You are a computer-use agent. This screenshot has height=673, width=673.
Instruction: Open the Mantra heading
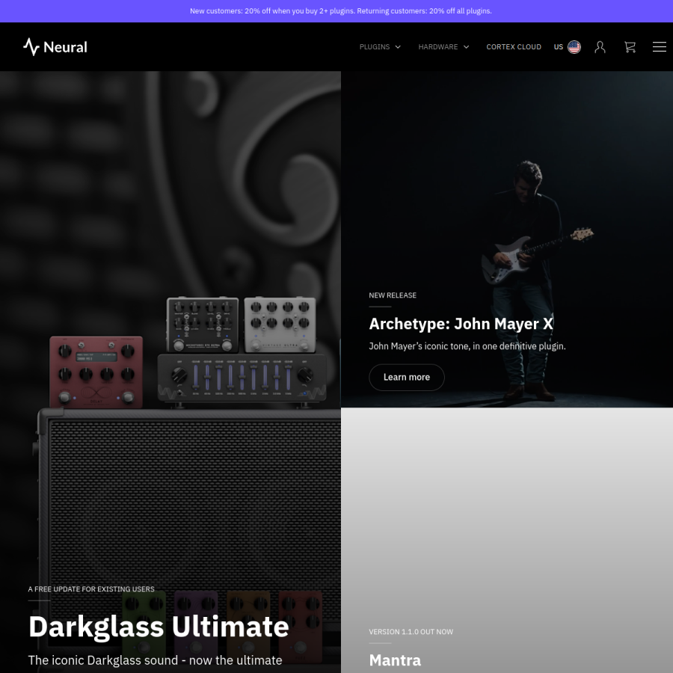[395, 660]
